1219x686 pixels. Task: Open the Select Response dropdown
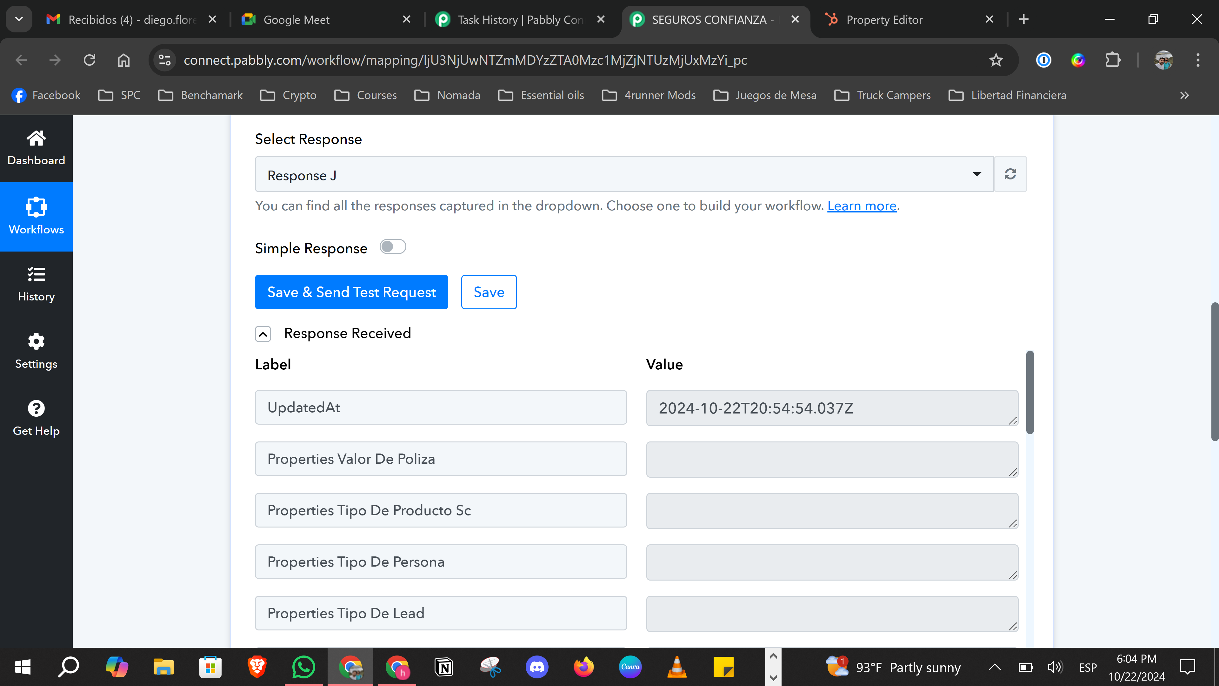tap(624, 174)
